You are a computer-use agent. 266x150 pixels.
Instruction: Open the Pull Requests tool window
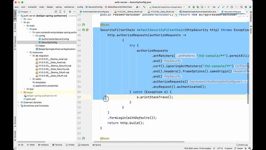point(15,43)
